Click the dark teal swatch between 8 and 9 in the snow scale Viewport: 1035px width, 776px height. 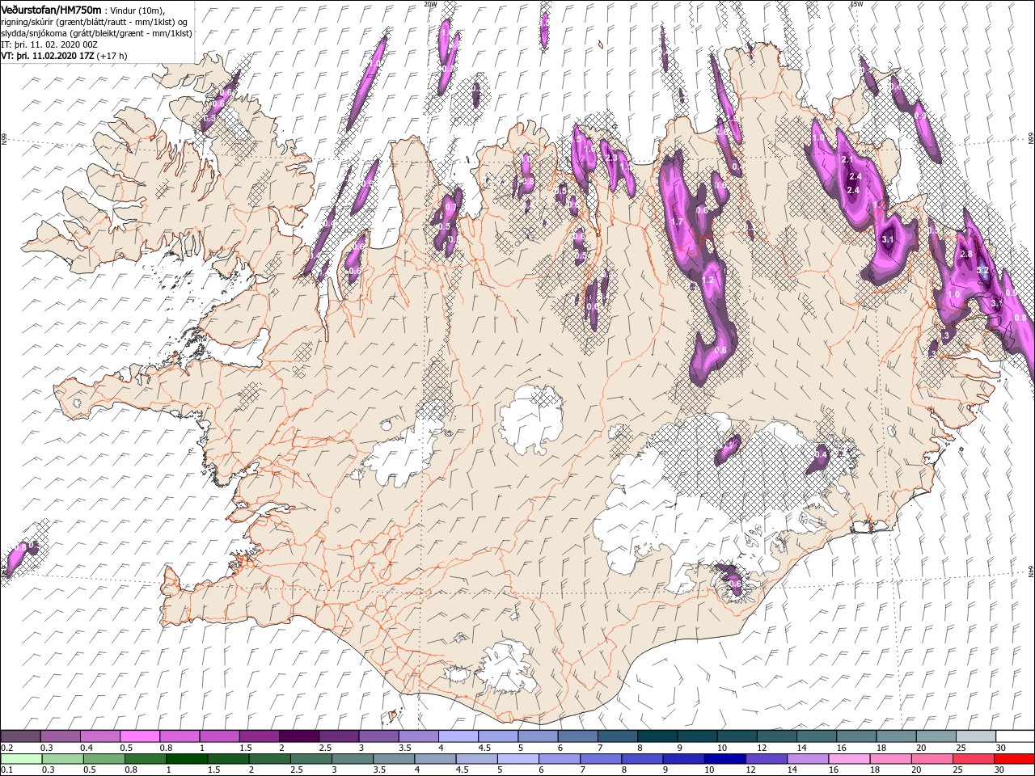657,737
